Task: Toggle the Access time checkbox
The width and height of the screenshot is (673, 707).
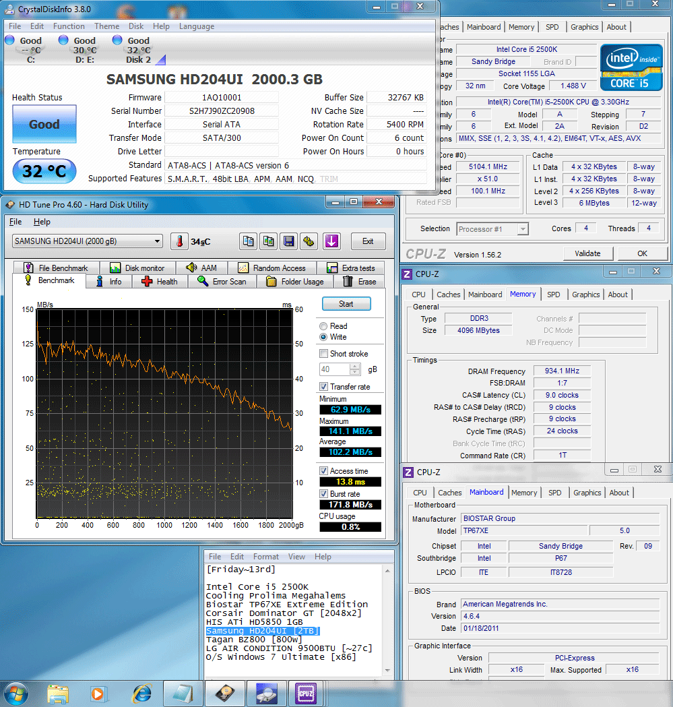Action: (323, 470)
